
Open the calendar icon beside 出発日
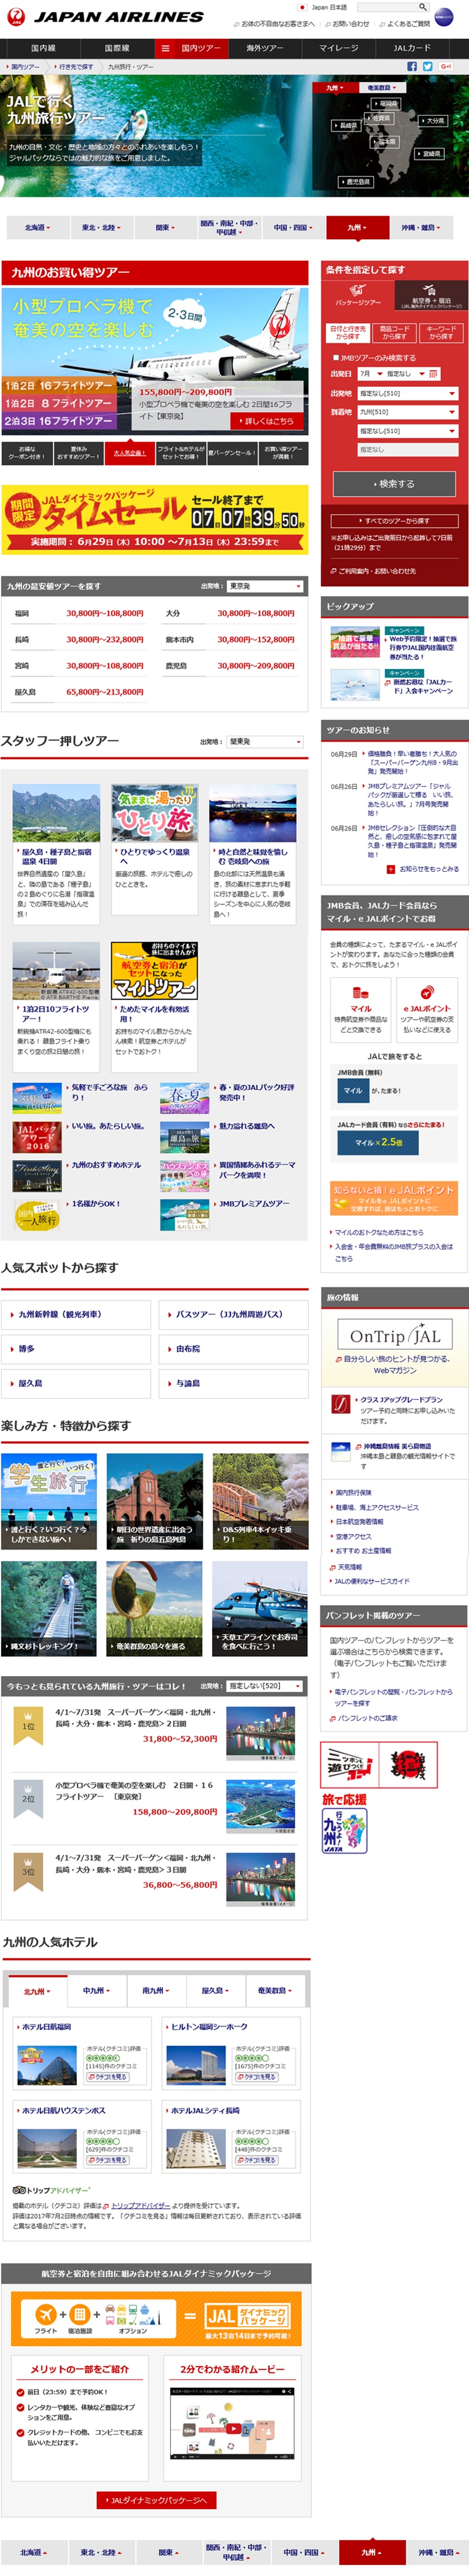(x=433, y=374)
